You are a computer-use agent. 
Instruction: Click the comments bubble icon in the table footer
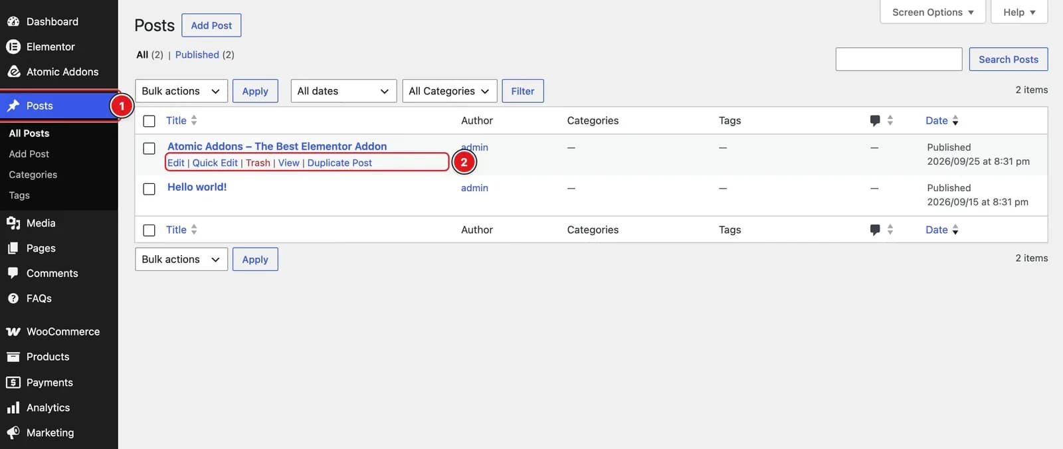tap(875, 230)
